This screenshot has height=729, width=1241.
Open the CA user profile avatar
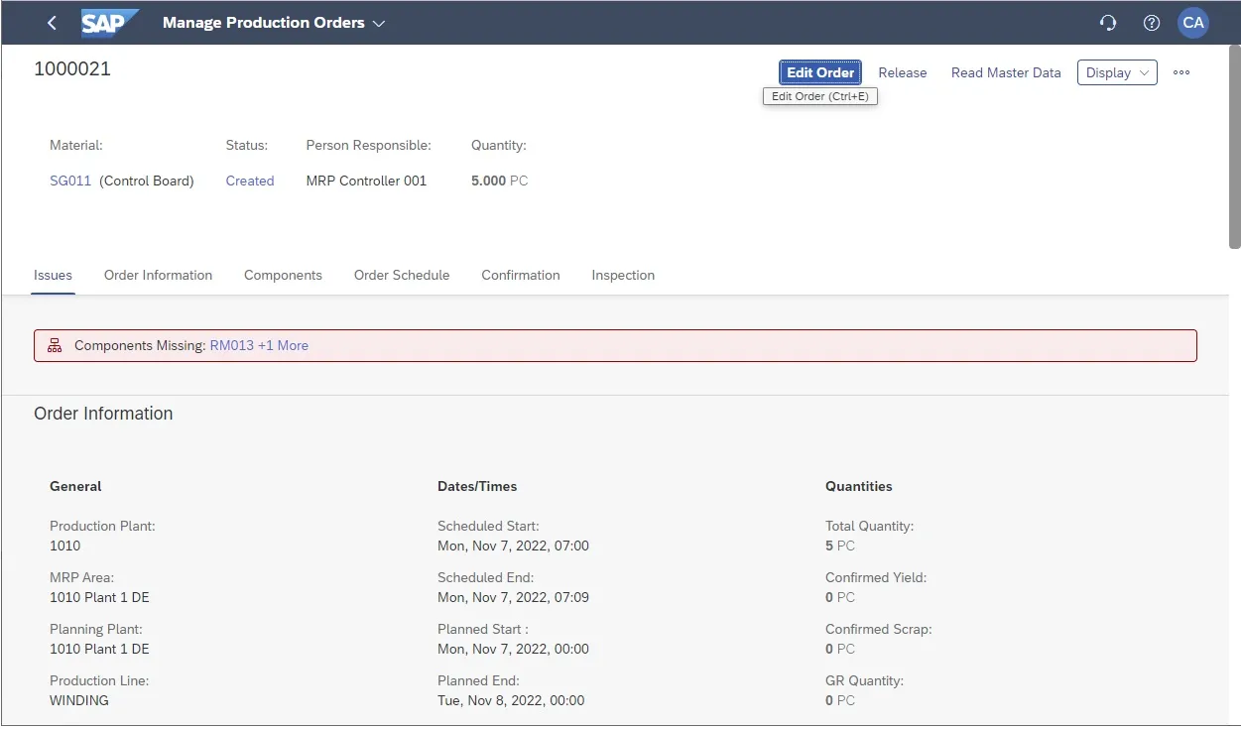coord(1192,23)
